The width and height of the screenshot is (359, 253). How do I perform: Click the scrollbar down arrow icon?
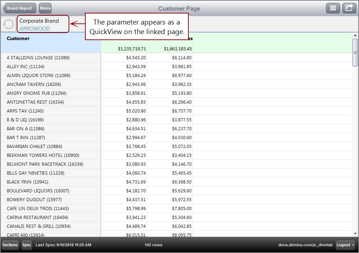(x=355, y=234)
